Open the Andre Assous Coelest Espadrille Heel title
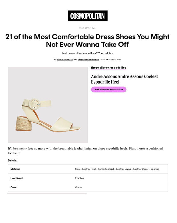This screenshot has height=223, width=177. [124, 79]
